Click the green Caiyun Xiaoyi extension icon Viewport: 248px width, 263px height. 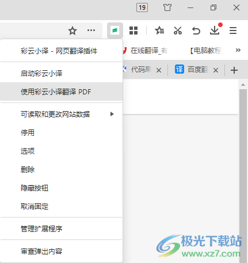[115, 31]
